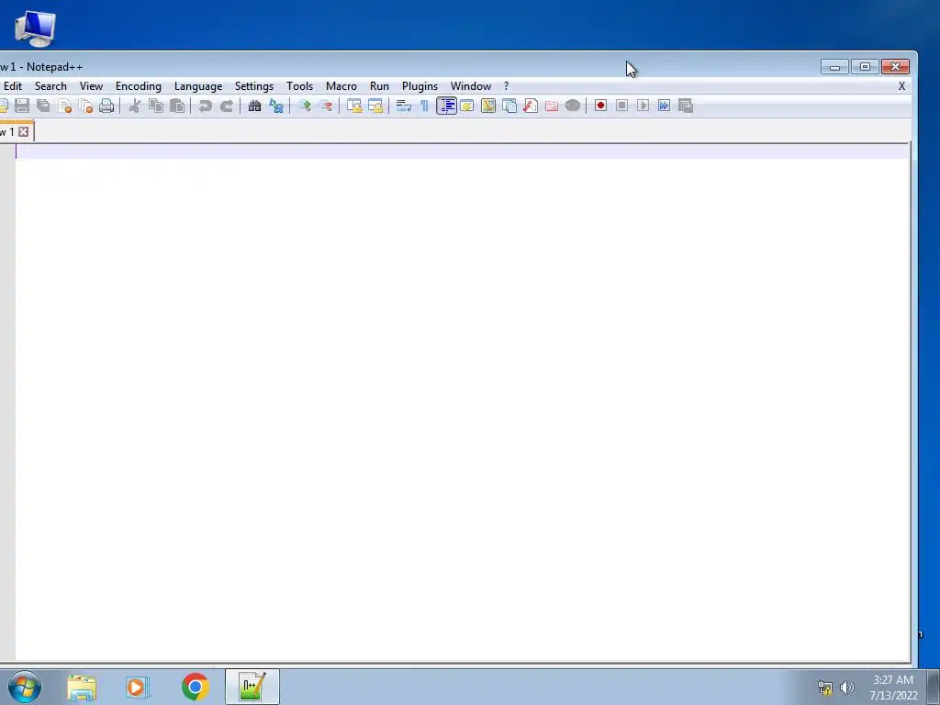Zoom out using the toolbar icon
The image size is (940, 705).
click(x=326, y=106)
